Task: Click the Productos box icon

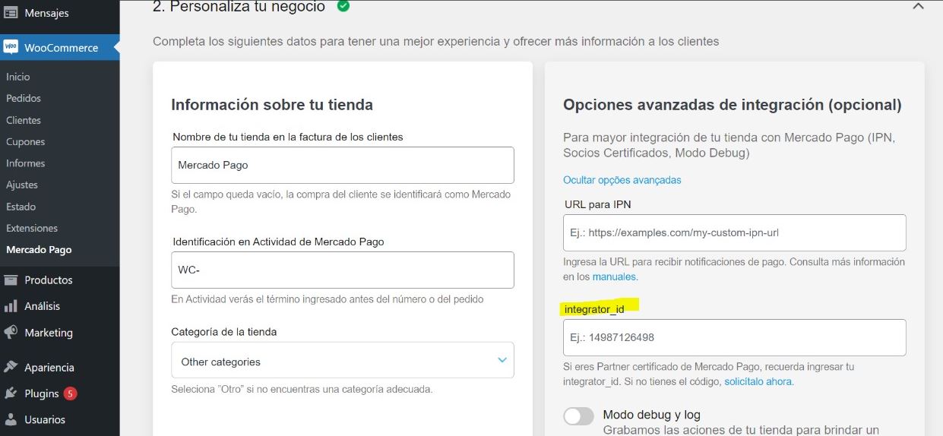Action: coord(11,280)
